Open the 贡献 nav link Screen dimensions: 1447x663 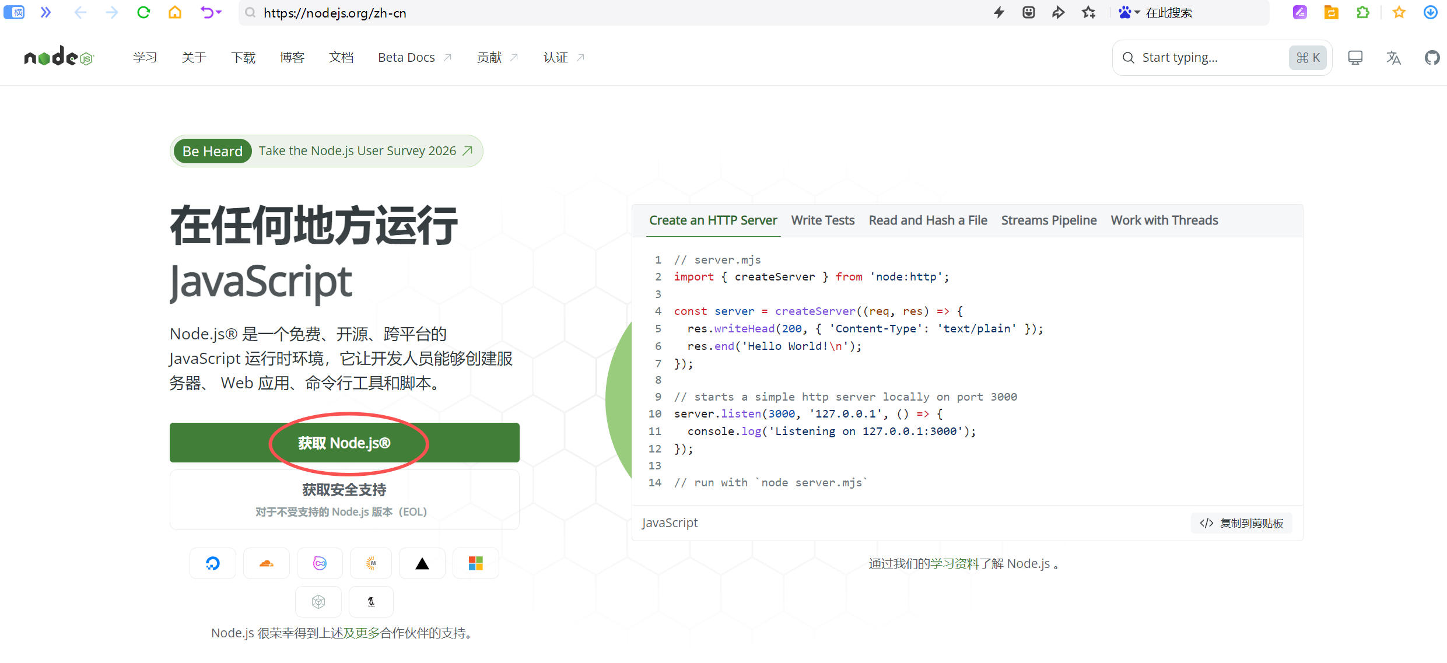click(x=497, y=57)
